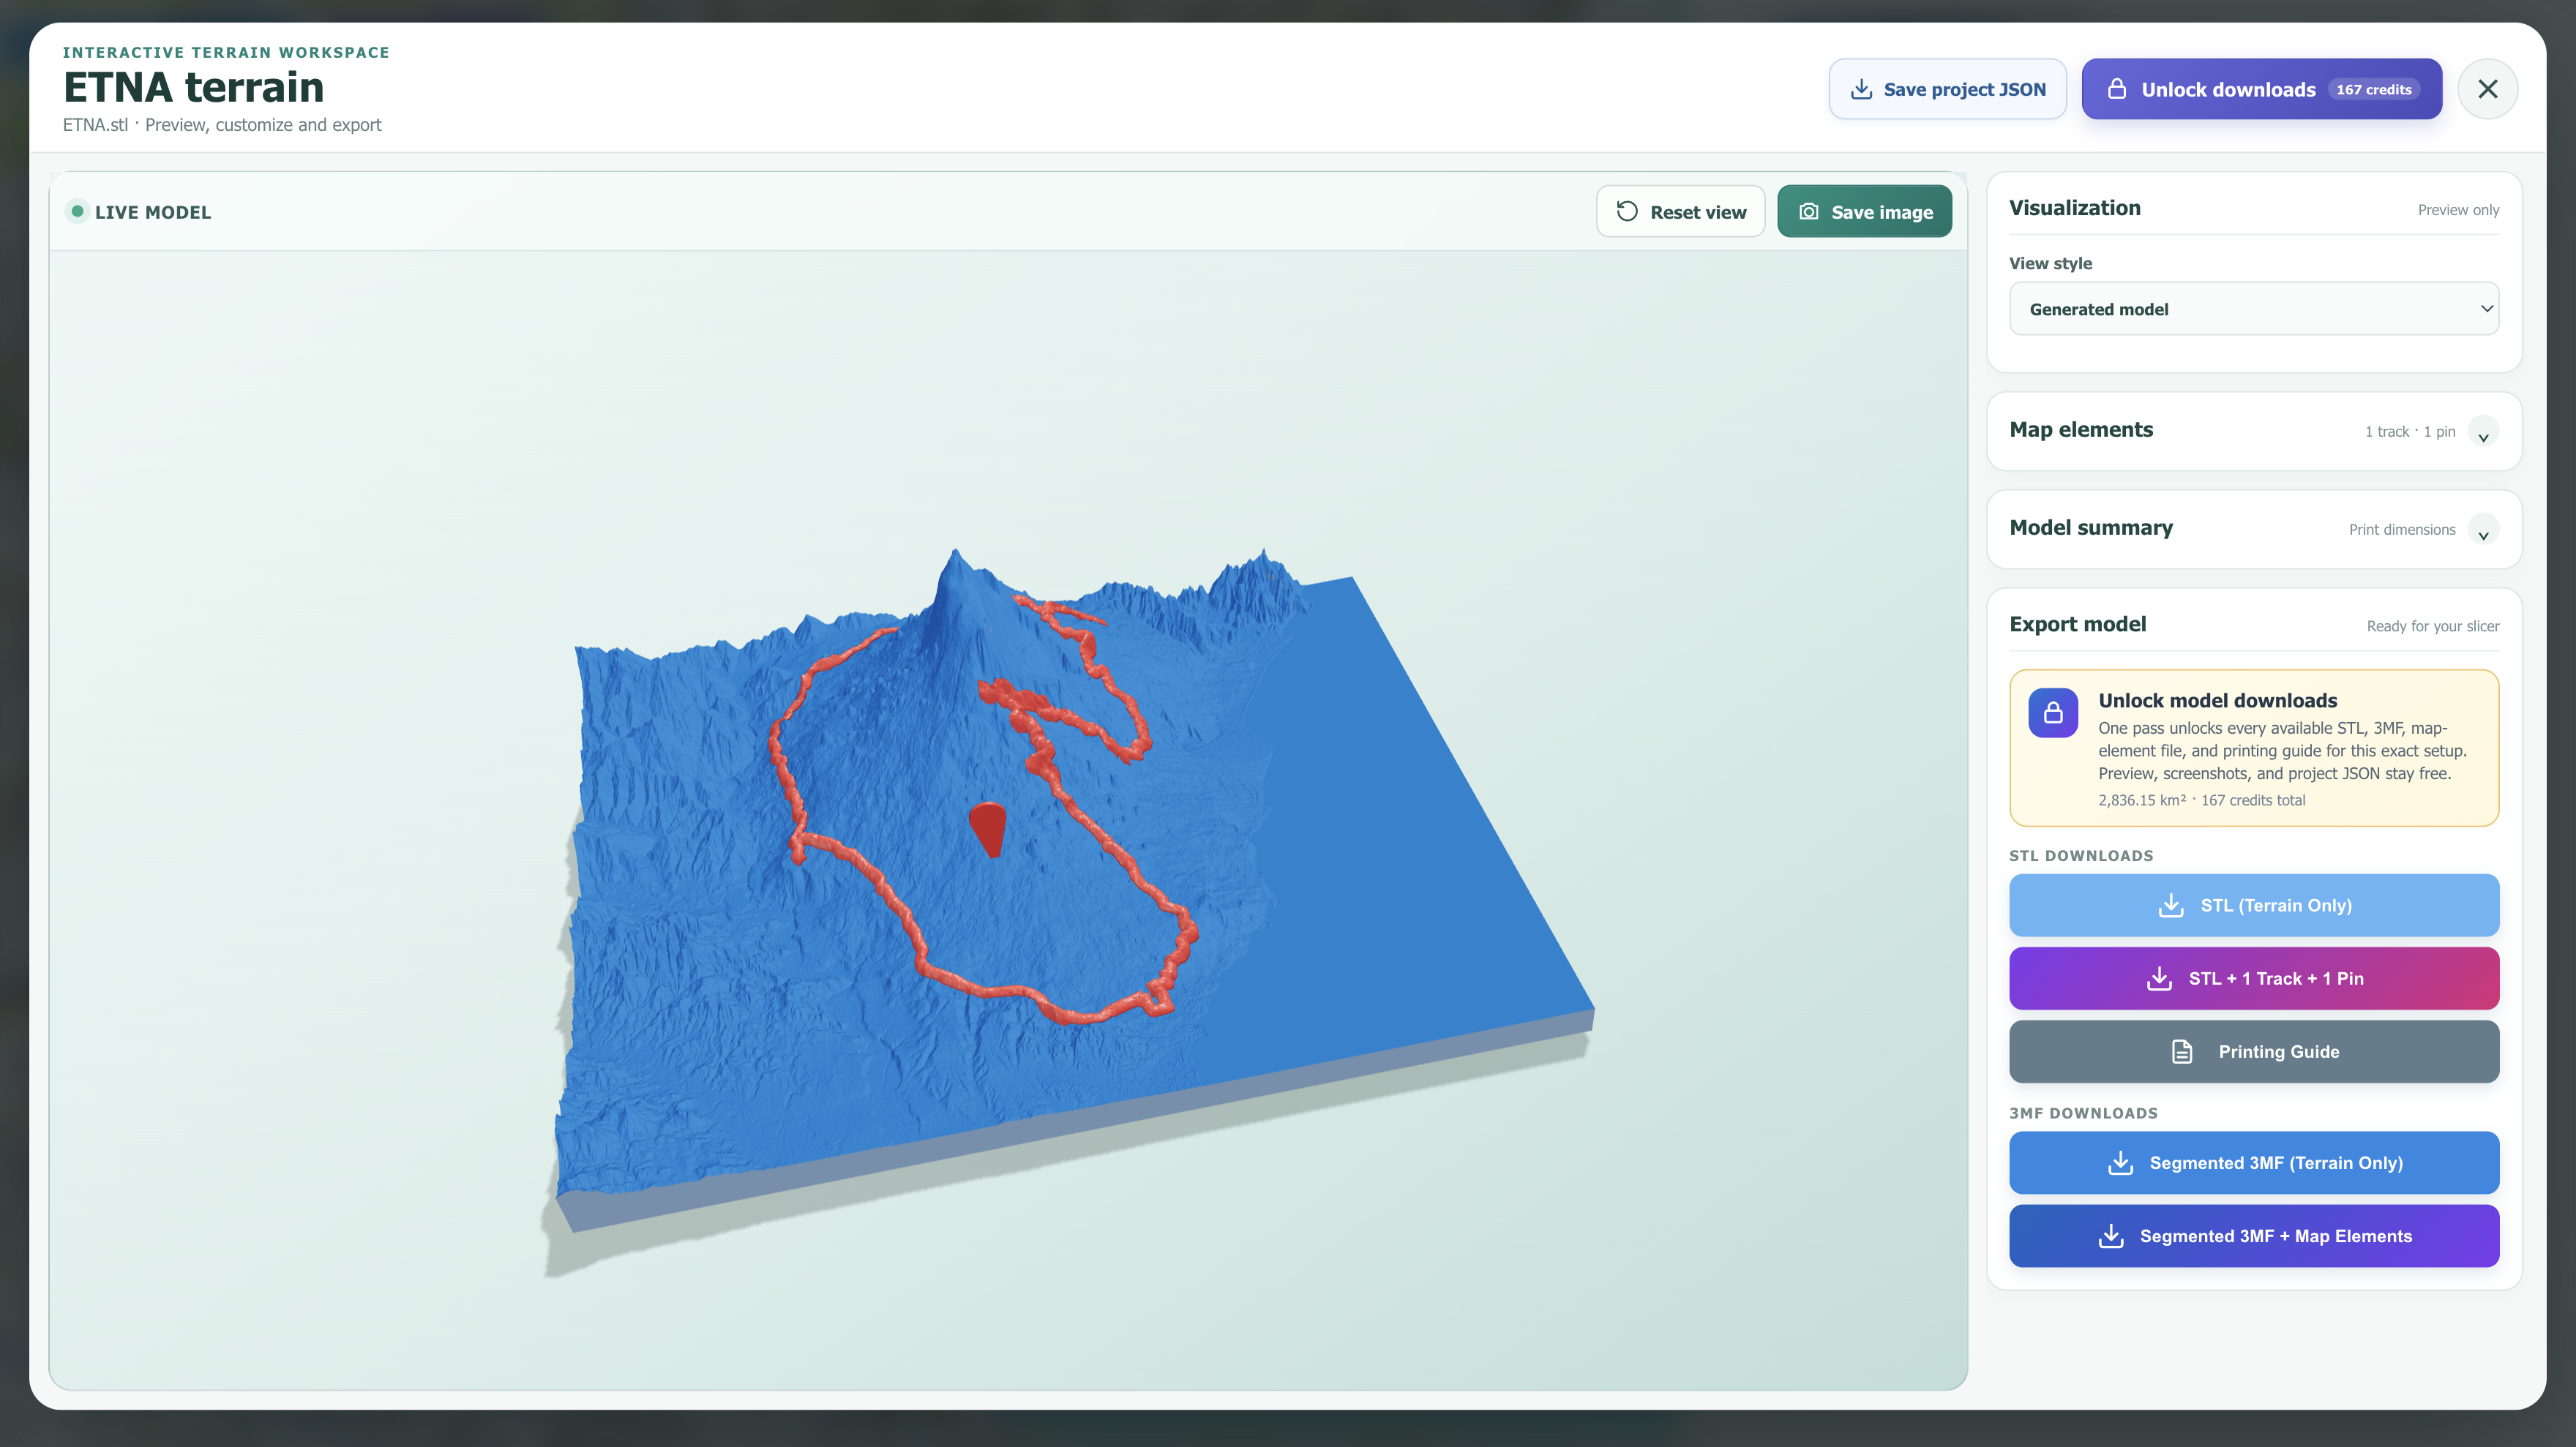The width and height of the screenshot is (2576, 1447).
Task: Click the INTERACTIVE TERRAIN WORKSPACE label
Action: (226, 52)
